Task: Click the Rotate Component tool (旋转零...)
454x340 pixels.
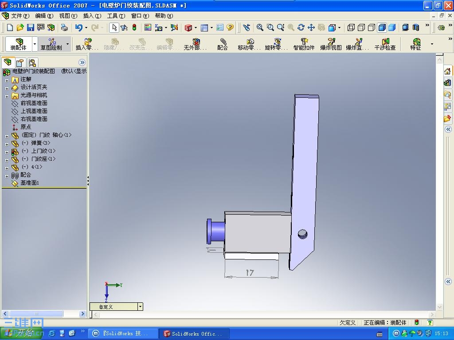Action: pos(276,44)
